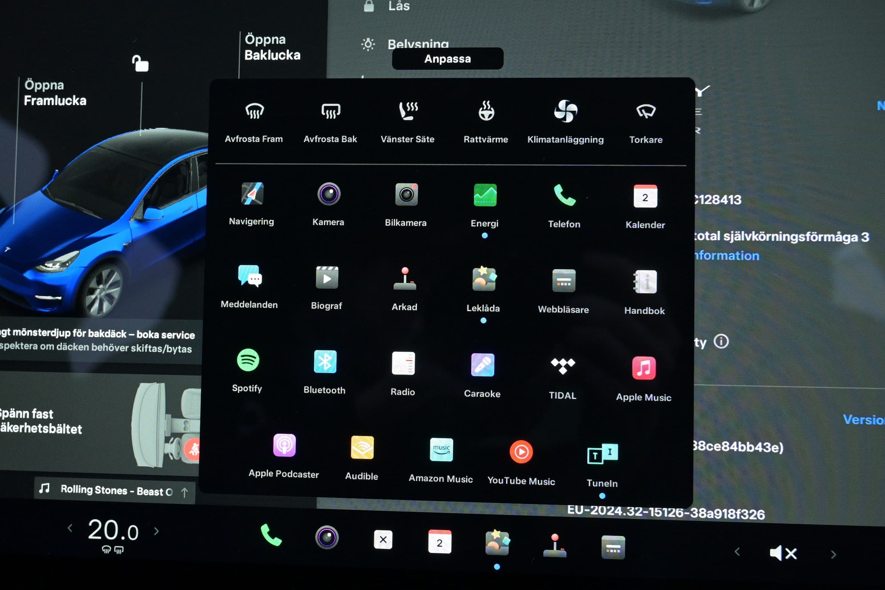
Task: Open the Energi app
Action: 485,205
